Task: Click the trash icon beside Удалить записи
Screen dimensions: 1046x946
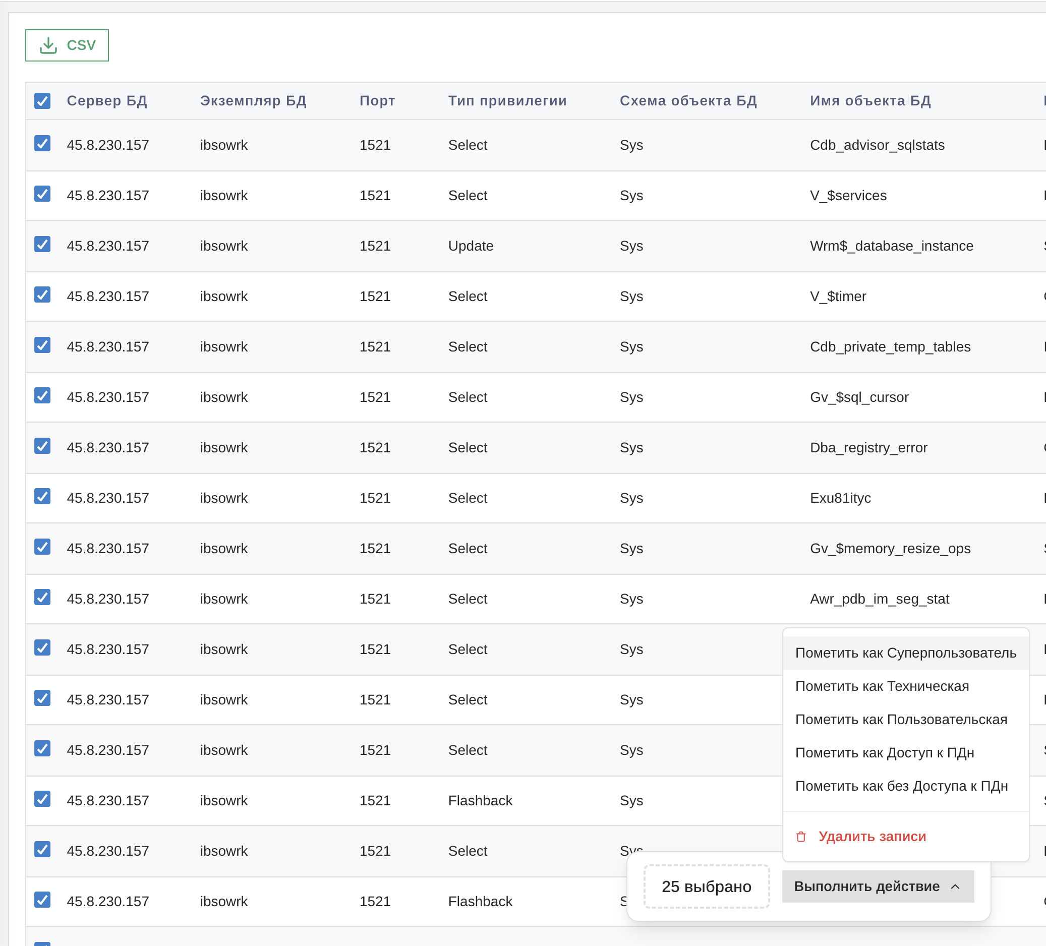Action: click(800, 837)
